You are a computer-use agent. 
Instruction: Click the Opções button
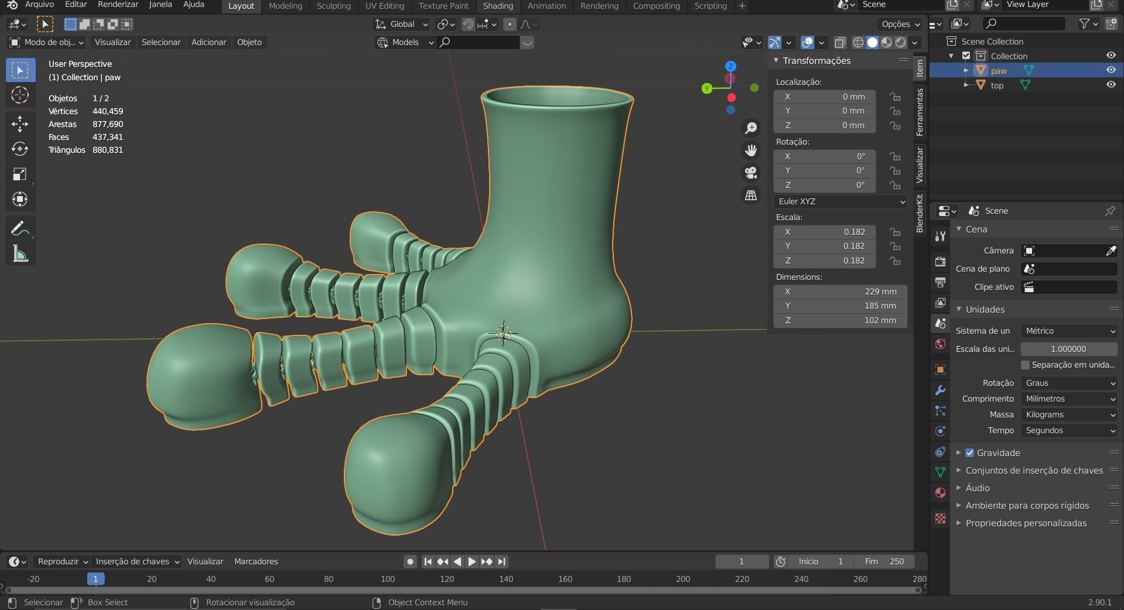(901, 24)
